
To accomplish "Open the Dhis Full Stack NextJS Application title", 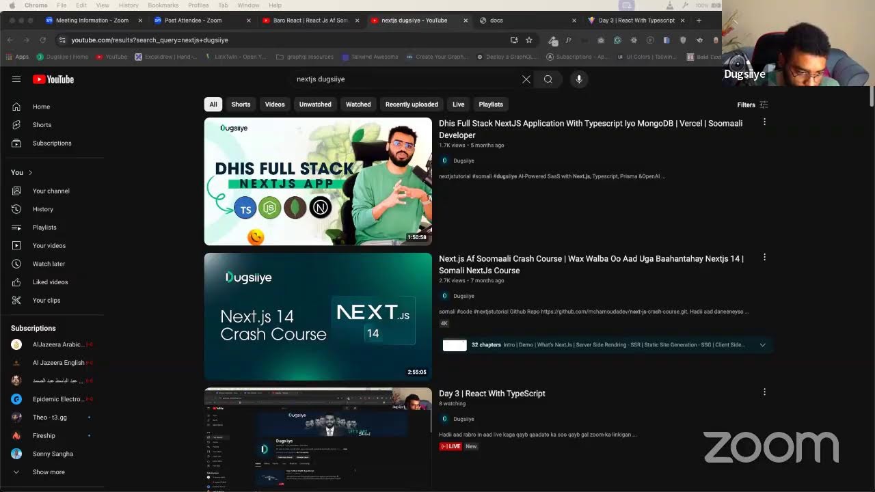I will pyautogui.click(x=591, y=129).
